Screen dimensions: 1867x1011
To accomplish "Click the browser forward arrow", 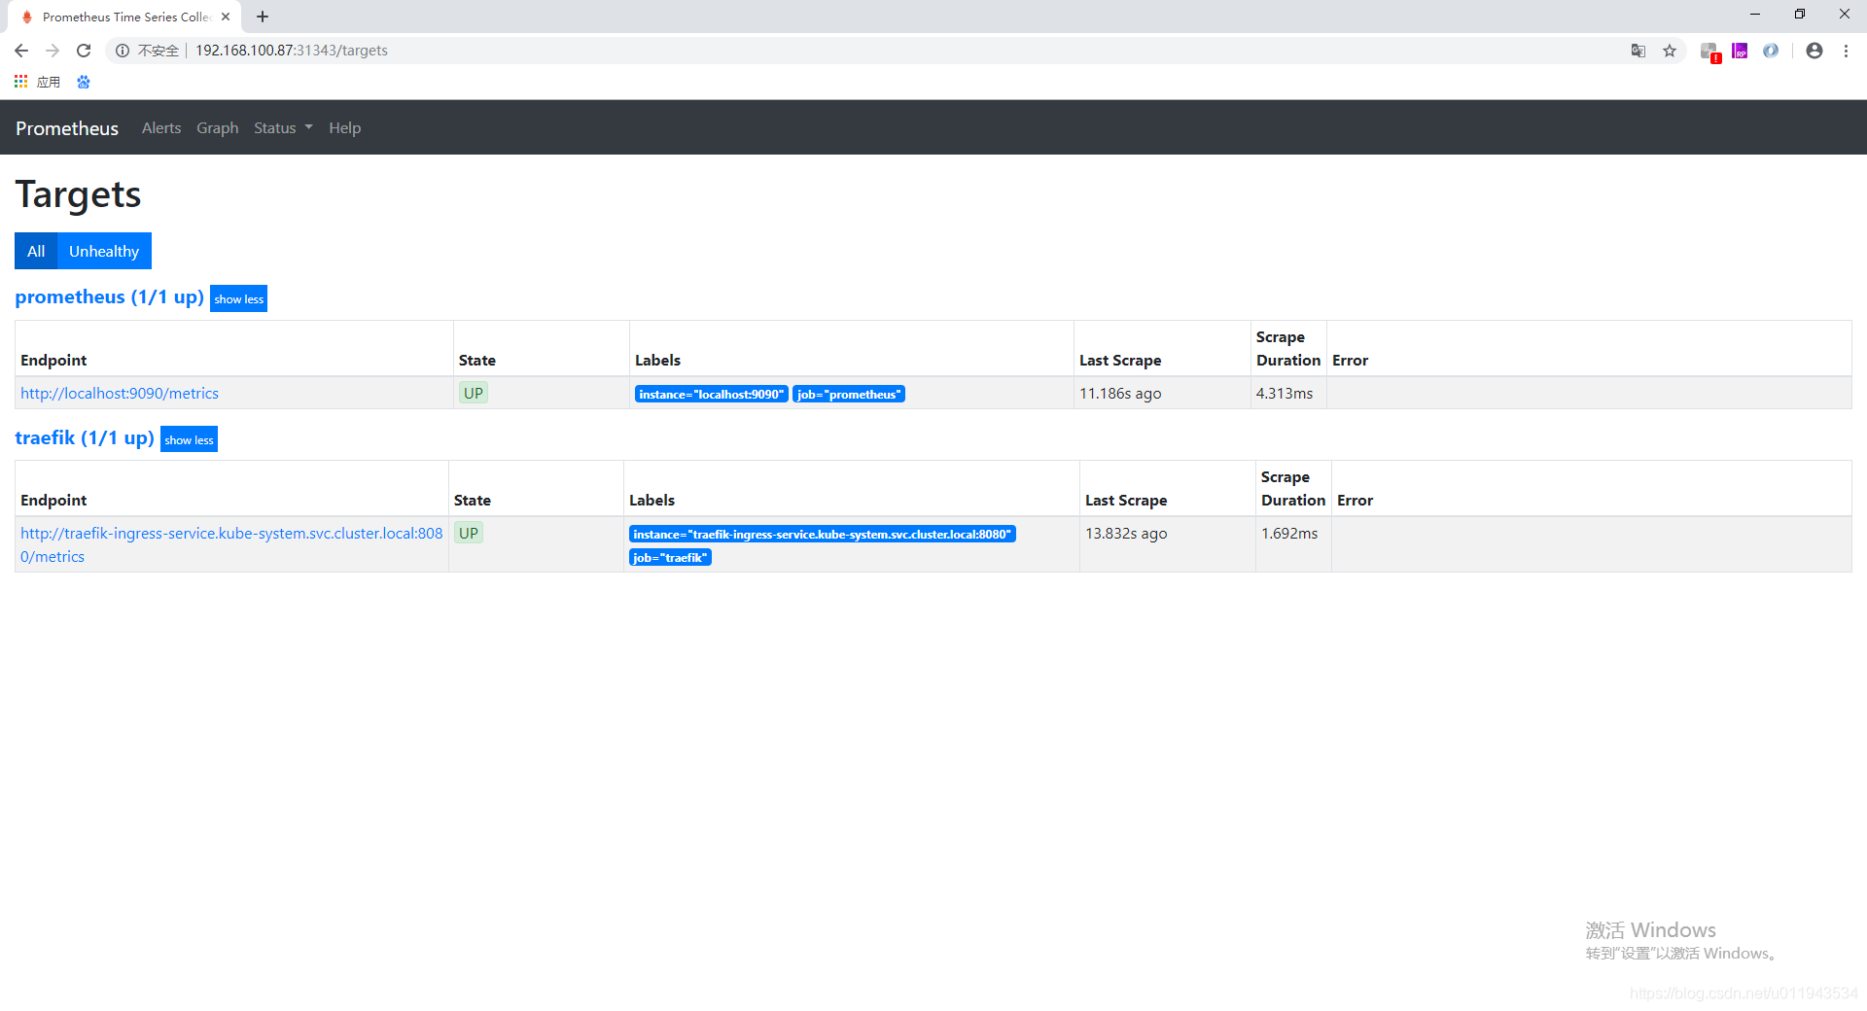I will point(53,51).
